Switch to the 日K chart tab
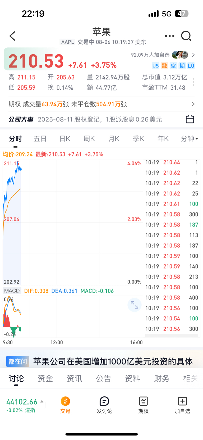The height and width of the screenshot is (440, 203). tap(65, 139)
